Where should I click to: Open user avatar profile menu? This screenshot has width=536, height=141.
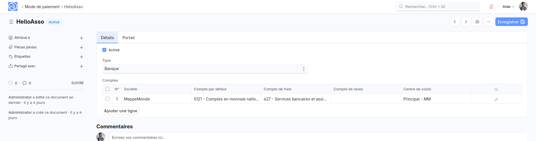click(523, 6)
